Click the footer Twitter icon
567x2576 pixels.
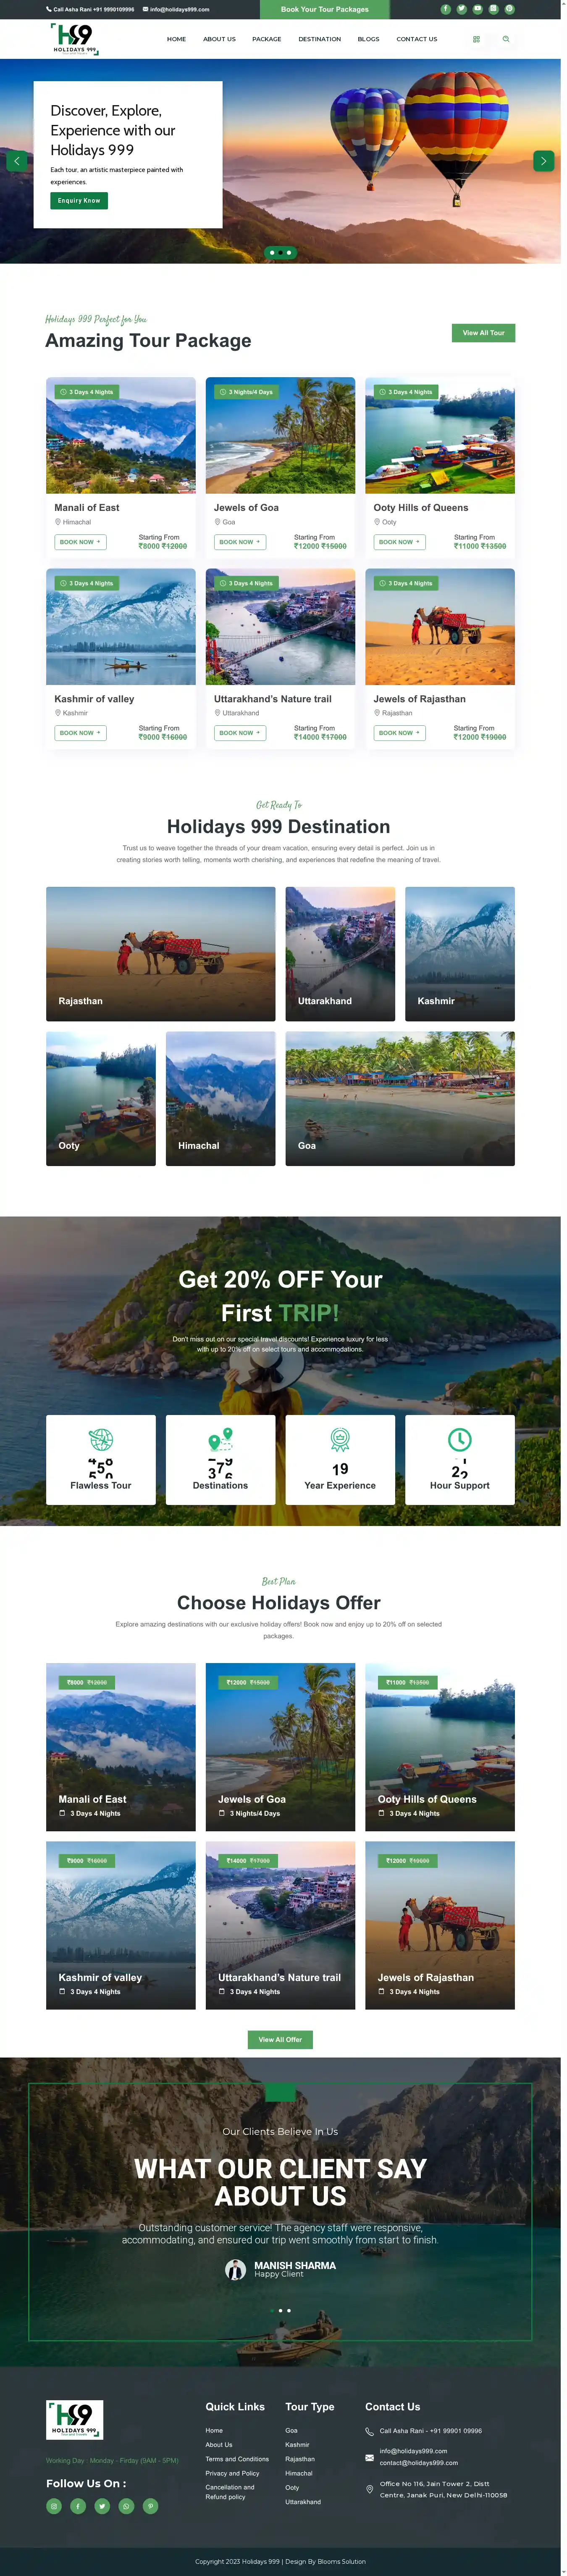[x=102, y=2506]
